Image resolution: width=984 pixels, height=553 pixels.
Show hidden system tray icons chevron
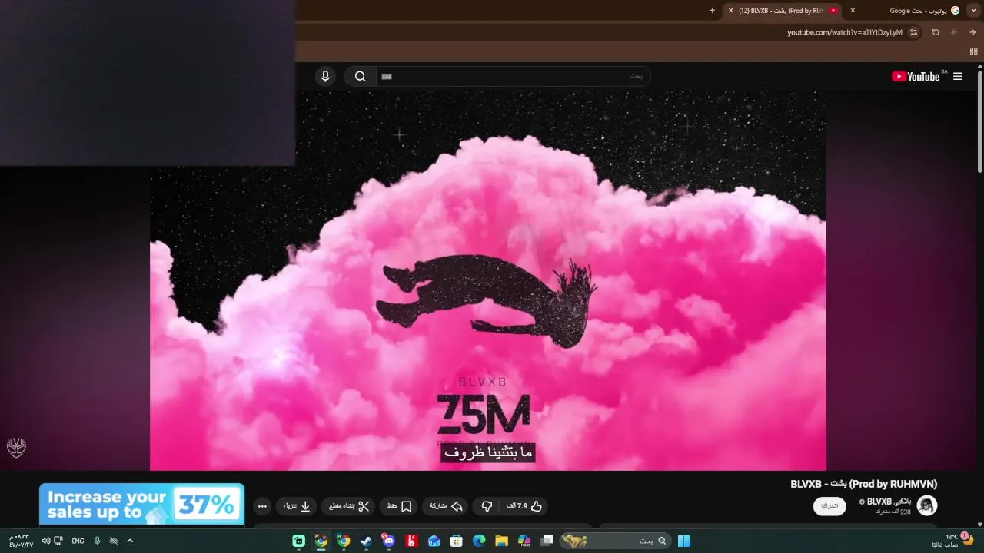130,541
